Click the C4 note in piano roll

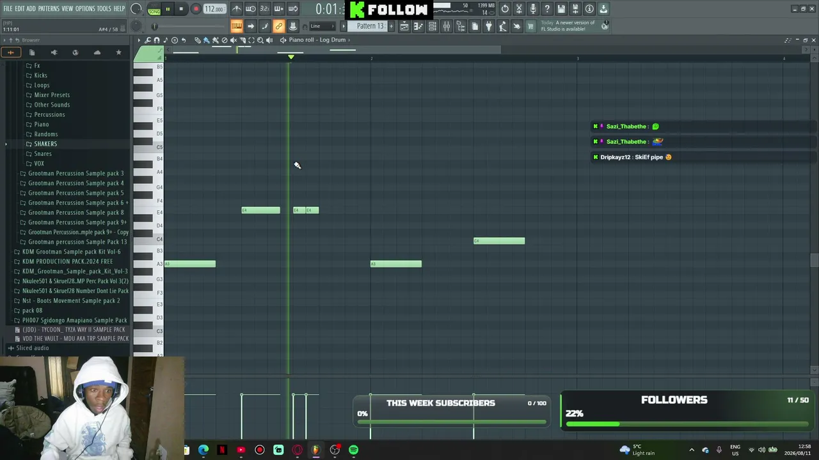[499, 241]
